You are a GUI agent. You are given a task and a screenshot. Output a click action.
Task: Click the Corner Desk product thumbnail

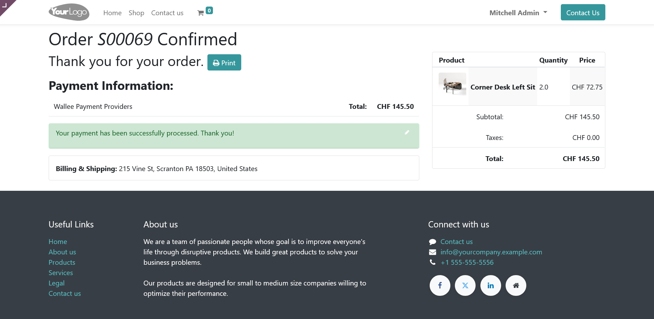tap(452, 84)
